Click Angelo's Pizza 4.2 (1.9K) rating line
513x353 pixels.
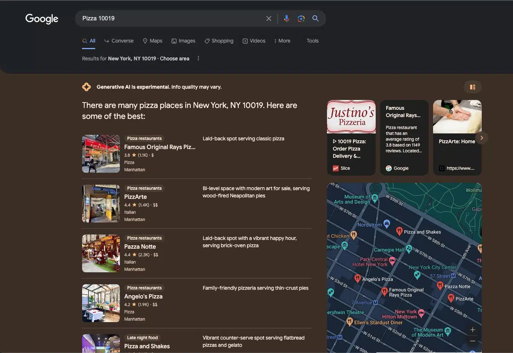pos(141,305)
